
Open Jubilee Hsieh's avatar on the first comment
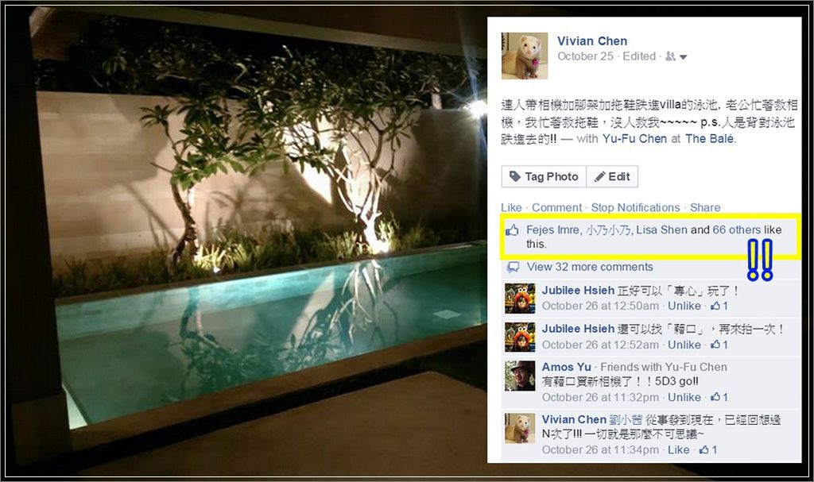pyautogui.click(x=520, y=299)
